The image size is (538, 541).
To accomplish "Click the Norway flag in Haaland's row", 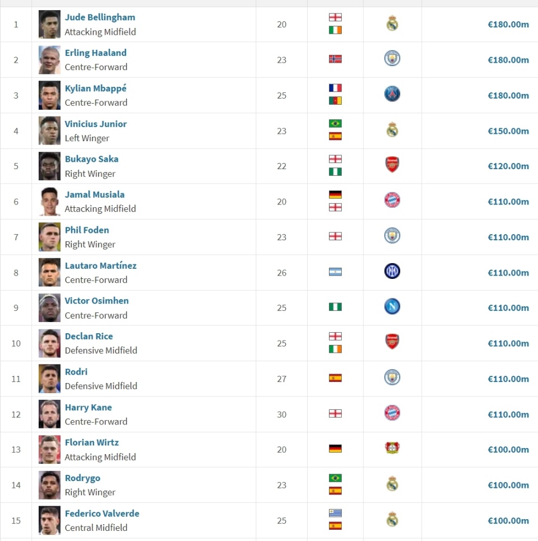I will click(x=335, y=59).
